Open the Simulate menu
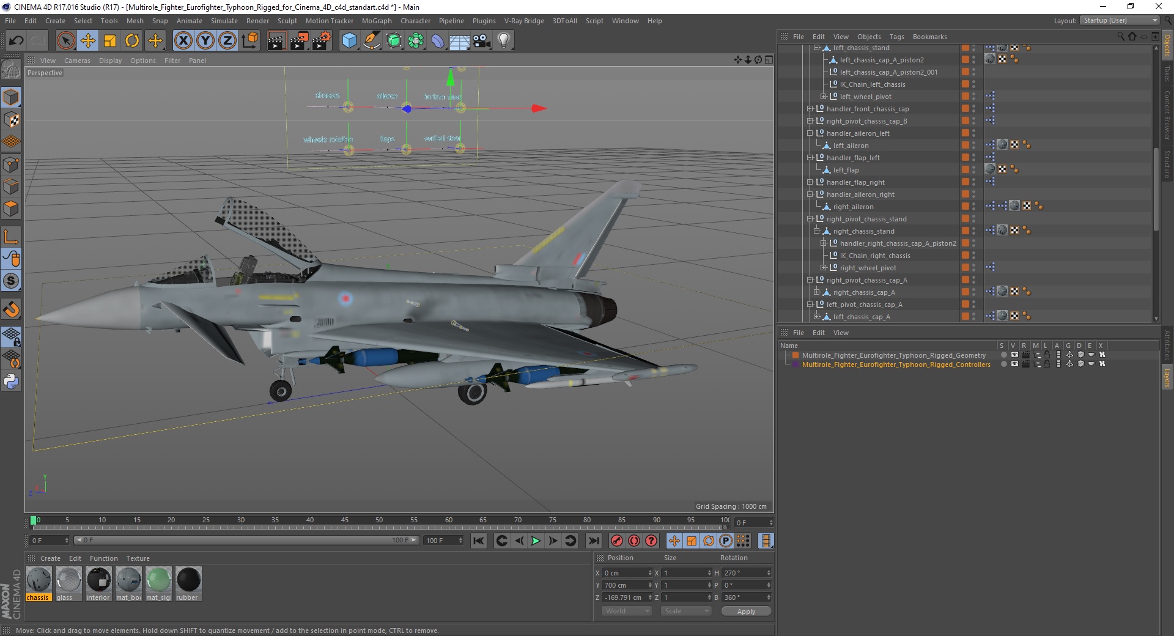Image resolution: width=1174 pixels, height=636 pixels. 224,21
